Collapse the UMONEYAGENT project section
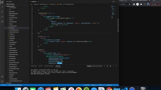161x90 pixels. [10, 6]
